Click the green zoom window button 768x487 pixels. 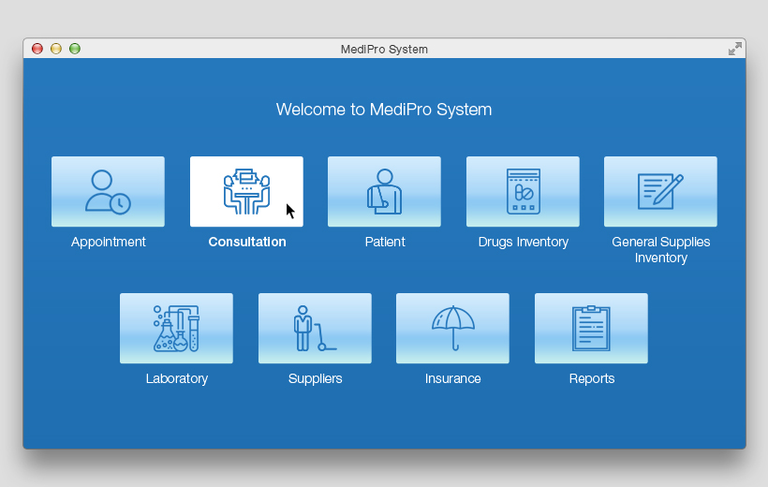tap(75, 49)
